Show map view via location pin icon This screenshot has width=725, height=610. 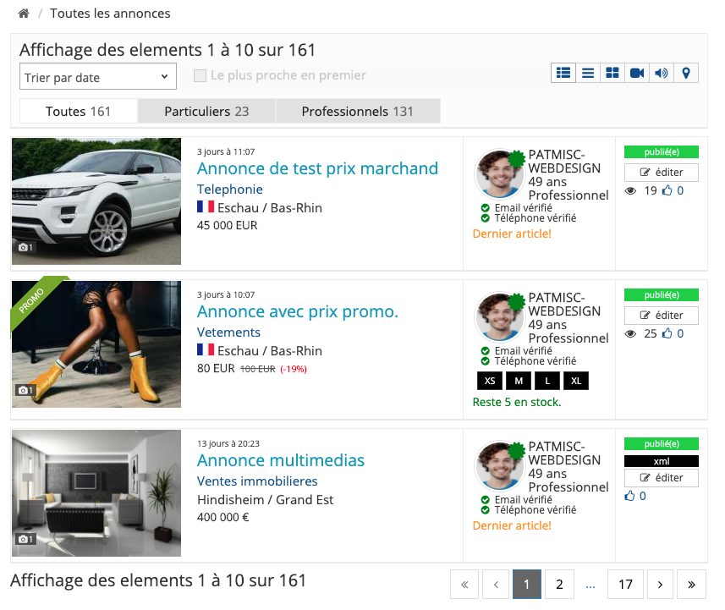pyautogui.click(x=686, y=74)
